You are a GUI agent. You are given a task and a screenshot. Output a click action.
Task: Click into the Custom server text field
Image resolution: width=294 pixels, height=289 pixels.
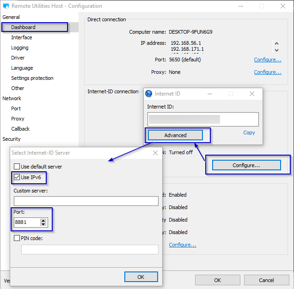pos(86,201)
